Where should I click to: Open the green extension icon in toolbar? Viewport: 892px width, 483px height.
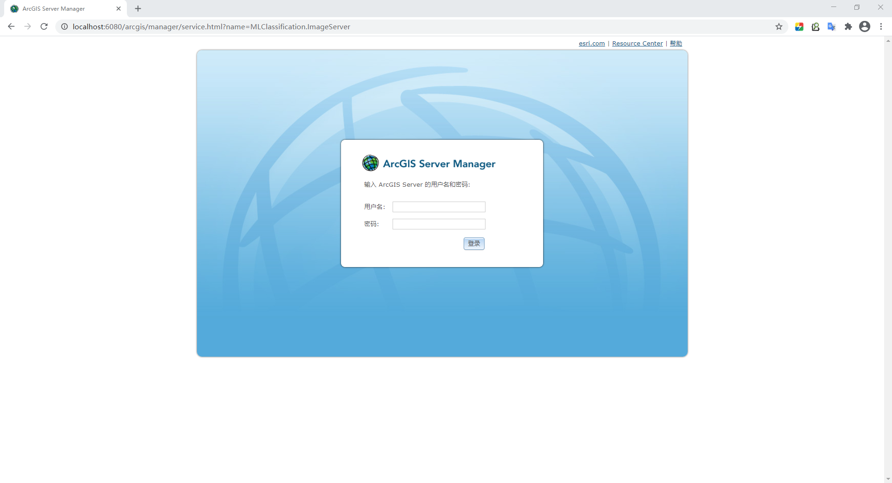click(815, 26)
